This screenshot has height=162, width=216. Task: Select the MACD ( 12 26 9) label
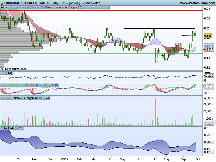coord(47,85)
